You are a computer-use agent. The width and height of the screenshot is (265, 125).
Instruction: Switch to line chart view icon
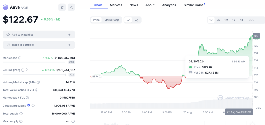tap(128, 20)
